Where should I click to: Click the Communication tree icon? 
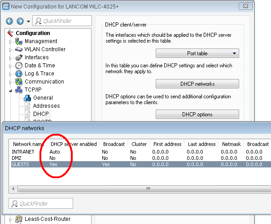(19, 82)
